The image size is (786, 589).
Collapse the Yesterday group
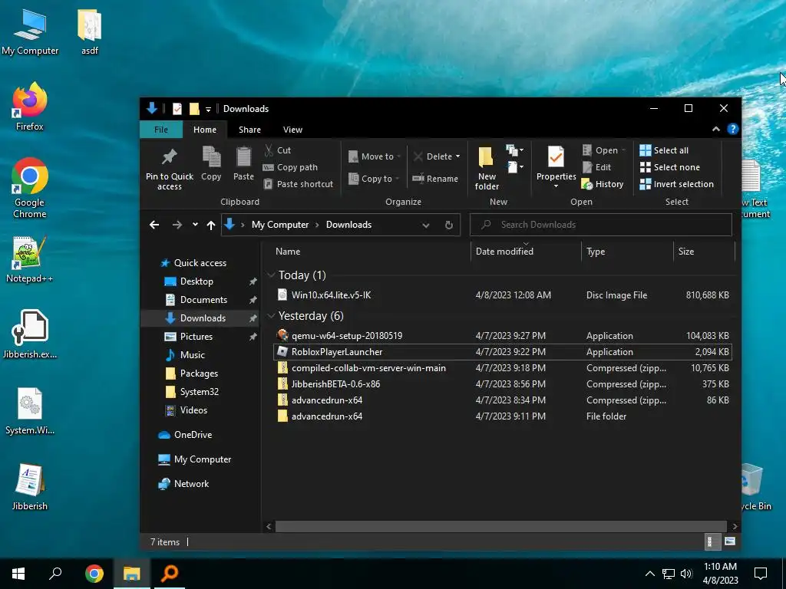point(271,315)
